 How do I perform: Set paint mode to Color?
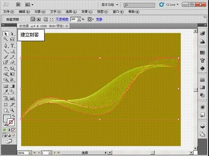pos(5,130)
